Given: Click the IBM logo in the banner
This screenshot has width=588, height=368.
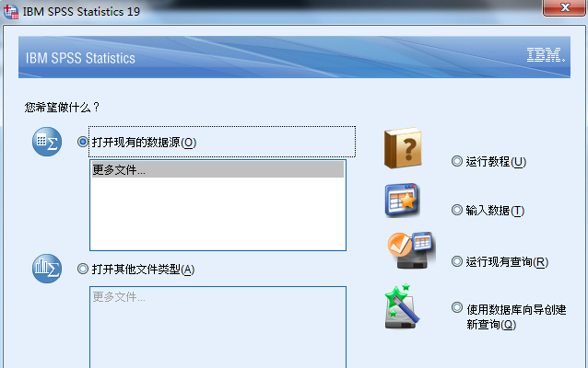Looking at the screenshot, I should [546, 55].
